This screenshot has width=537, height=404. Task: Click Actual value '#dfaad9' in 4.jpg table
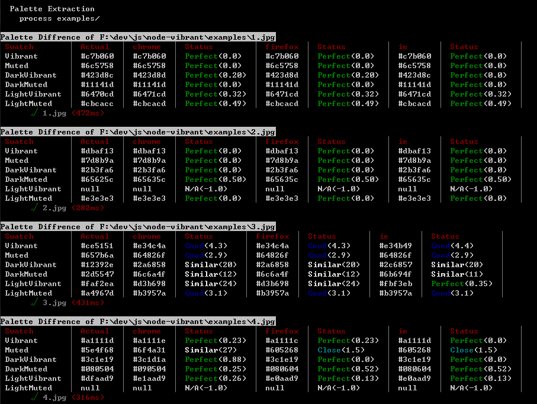(97, 379)
